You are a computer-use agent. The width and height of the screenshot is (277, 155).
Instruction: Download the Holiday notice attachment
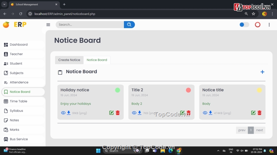(69, 113)
